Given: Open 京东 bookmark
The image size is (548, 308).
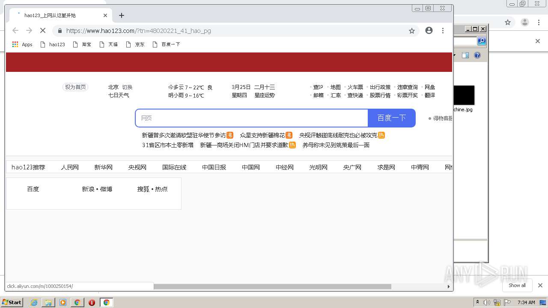Looking at the screenshot, I should [135, 44].
